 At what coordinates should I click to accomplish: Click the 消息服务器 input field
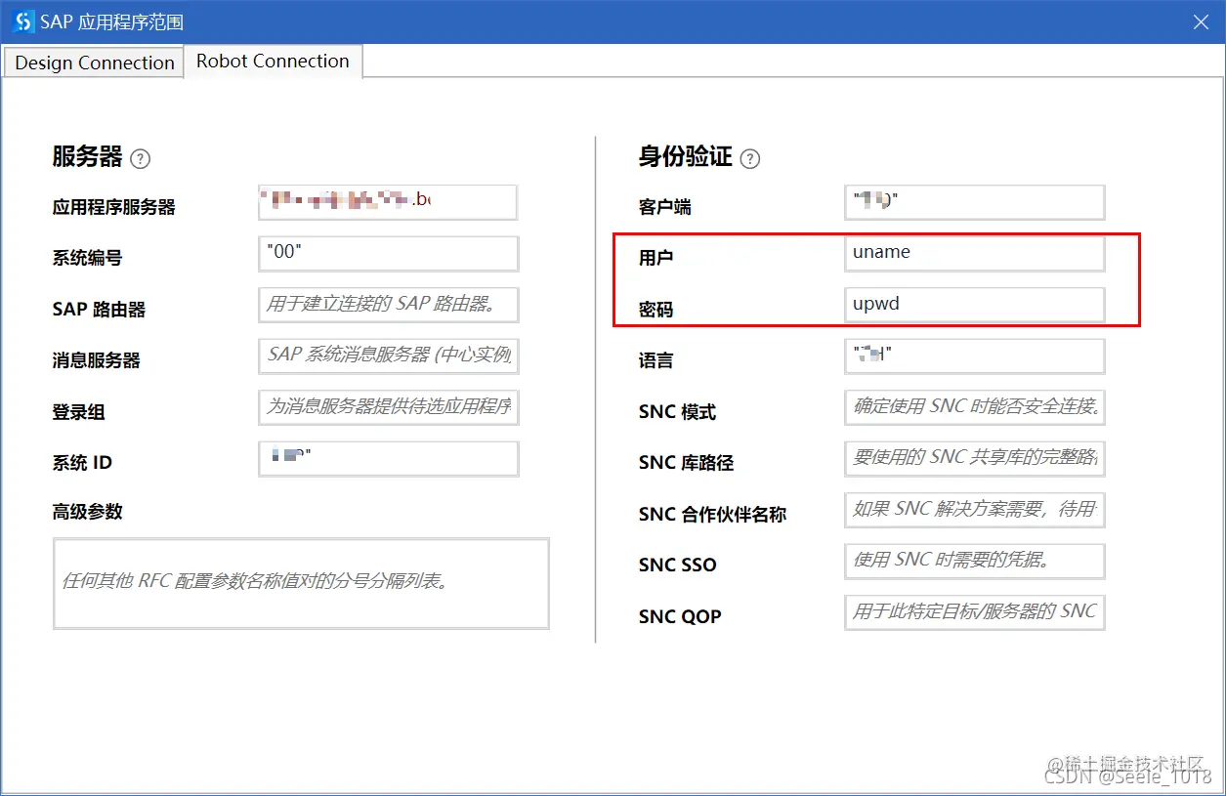point(387,356)
